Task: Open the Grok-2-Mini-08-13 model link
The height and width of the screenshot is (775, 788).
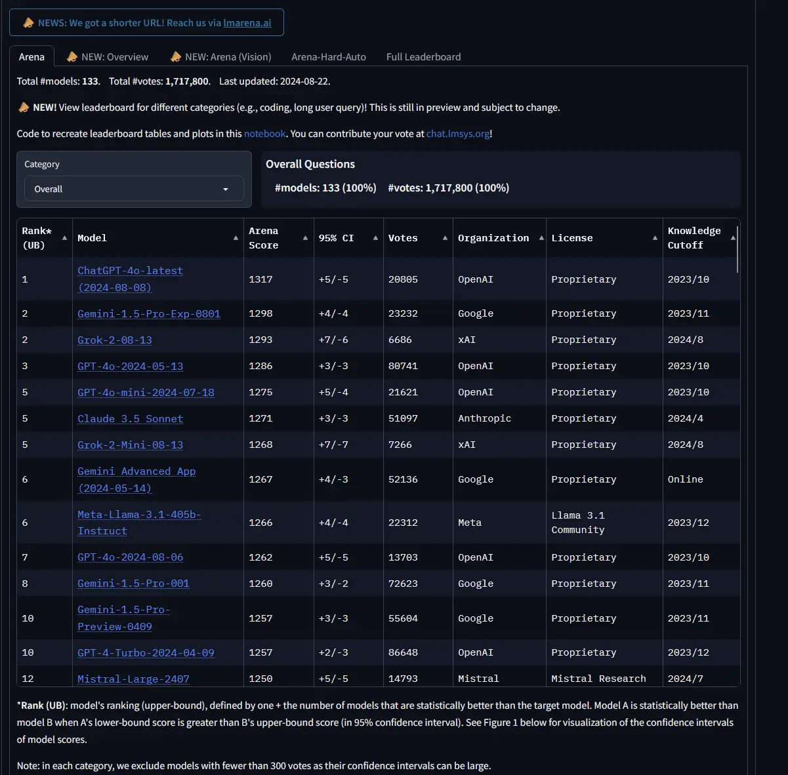Action: coord(131,445)
